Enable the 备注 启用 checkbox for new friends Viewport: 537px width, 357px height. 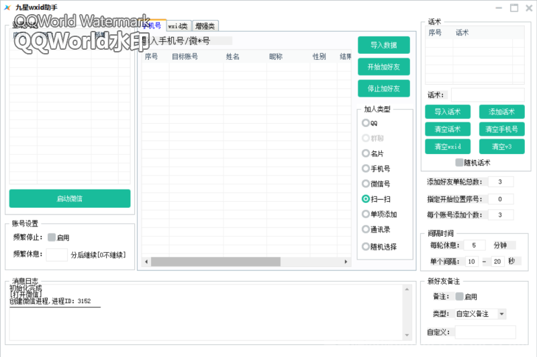[460, 296]
